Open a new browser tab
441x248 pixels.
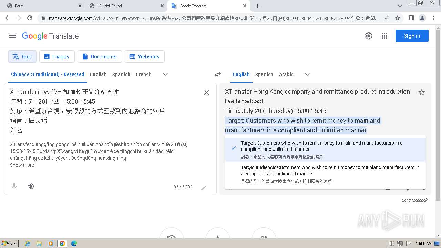pos(258,6)
